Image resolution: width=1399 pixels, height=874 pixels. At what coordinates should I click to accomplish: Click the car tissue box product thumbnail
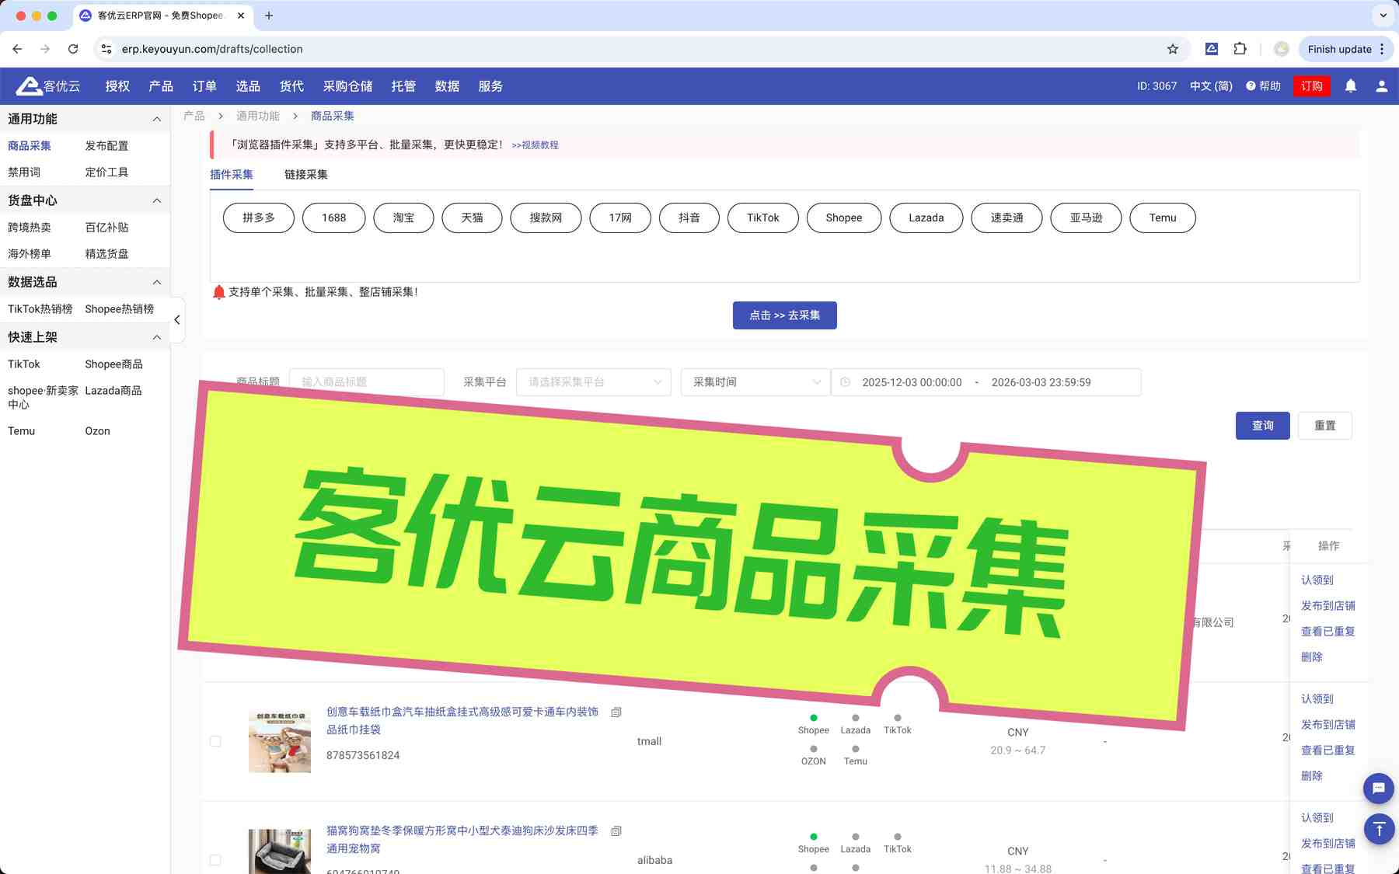tap(280, 742)
